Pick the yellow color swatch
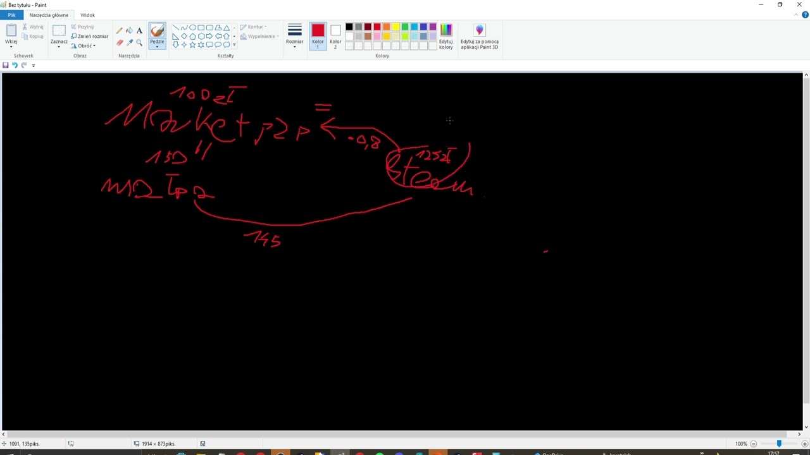This screenshot has width=810, height=455. pos(396,27)
